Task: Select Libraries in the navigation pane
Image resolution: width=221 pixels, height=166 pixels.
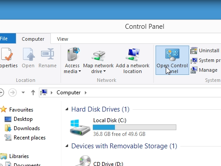Action: click(19, 156)
